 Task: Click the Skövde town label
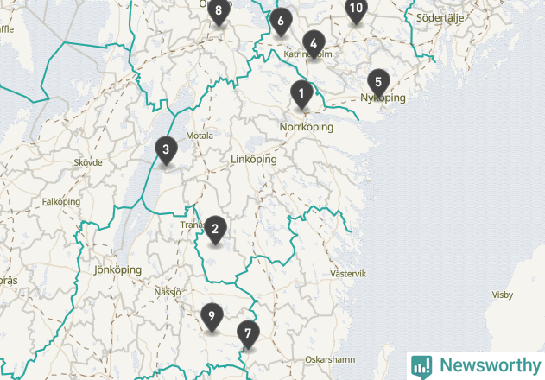coord(88,162)
